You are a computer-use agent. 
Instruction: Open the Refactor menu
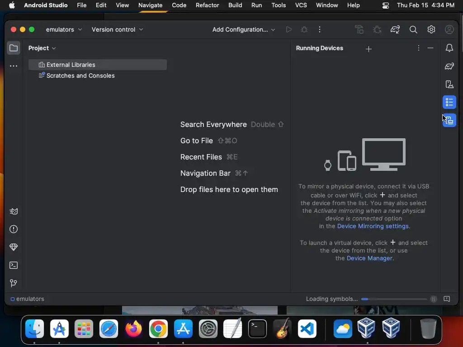pos(207,5)
